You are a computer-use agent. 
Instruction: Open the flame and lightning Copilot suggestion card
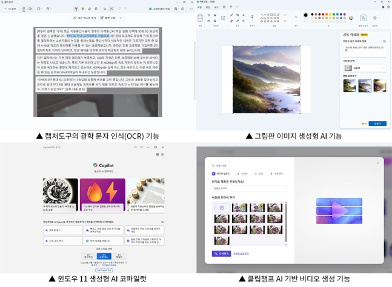[x=102, y=195]
